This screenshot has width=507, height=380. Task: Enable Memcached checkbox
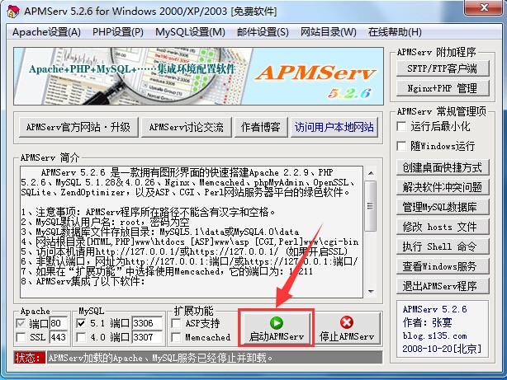coord(176,337)
